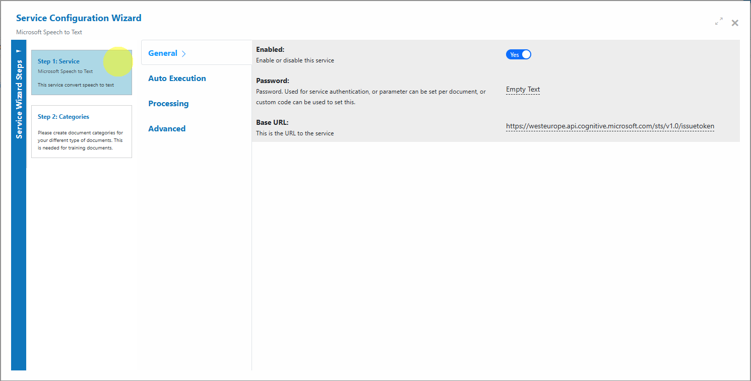Viewport: 751px width, 381px height.
Task: Click the Service Configuration Wizard title
Action: point(79,18)
